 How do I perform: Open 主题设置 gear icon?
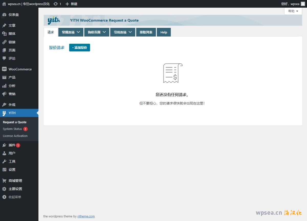4,189
